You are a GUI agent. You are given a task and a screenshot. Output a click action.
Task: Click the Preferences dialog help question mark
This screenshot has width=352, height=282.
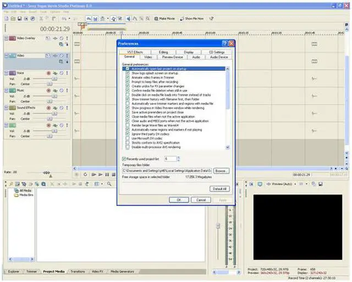click(x=224, y=43)
